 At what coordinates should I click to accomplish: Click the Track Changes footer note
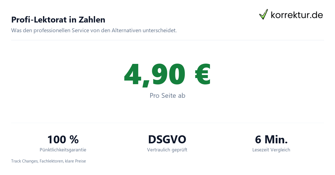pyautogui.click(x=49, y=161)
